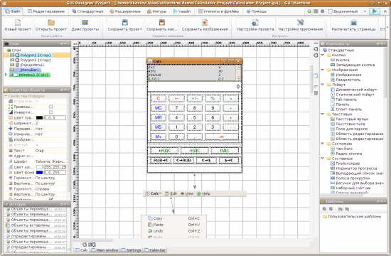Click the Сохранить изображения icon

pyautogui.click(x=205, y=23)
